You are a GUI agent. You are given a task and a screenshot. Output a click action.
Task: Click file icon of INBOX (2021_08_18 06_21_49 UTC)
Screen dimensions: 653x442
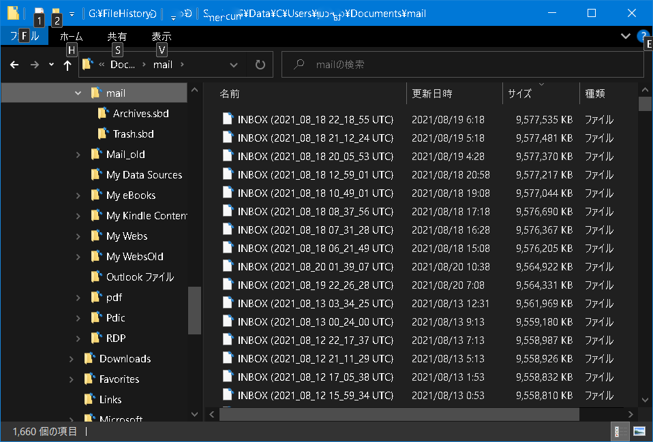228,248
